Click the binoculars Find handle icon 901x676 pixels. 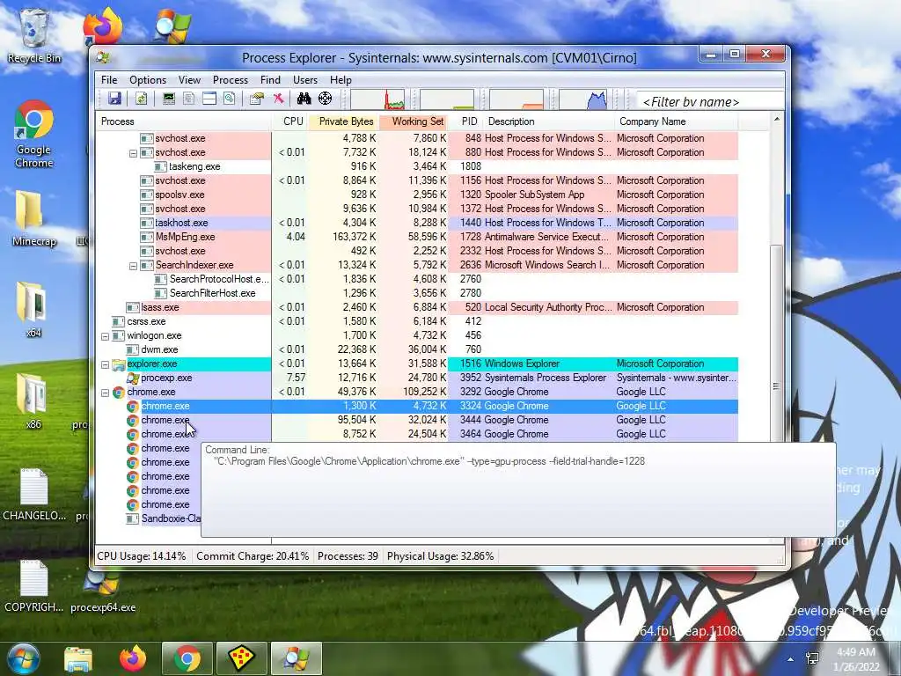click(x=304, y=99)
